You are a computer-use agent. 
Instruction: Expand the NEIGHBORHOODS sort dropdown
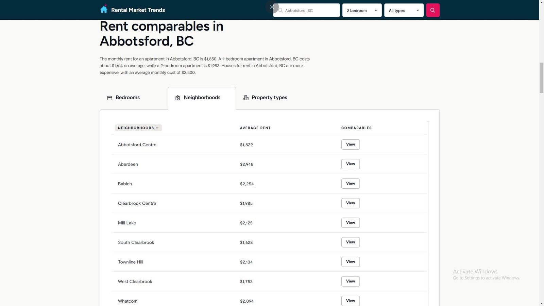[x=138, y=128]
